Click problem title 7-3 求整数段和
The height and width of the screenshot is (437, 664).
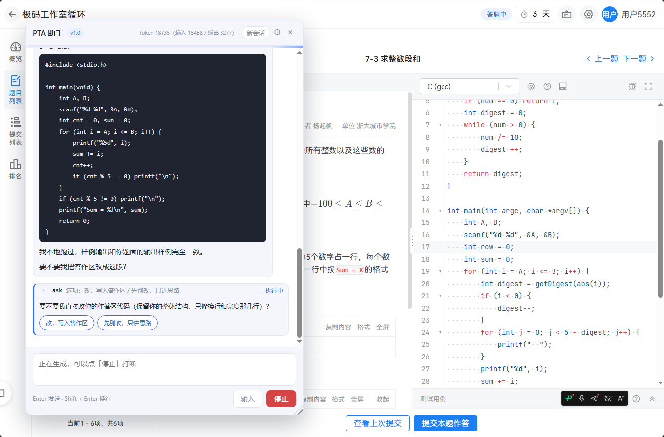click(x=393, y=59)
